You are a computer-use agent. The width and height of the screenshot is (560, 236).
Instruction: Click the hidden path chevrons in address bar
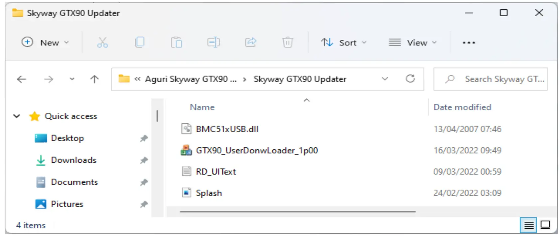point(137,79)
